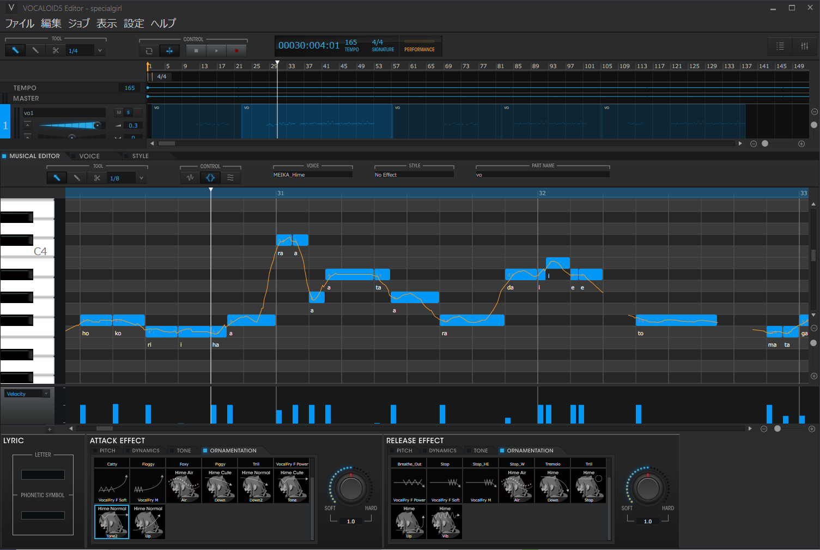This screenshot has height=550, width=820.
Task: Open the 設定 menu
Action: (x=134, y=23)
